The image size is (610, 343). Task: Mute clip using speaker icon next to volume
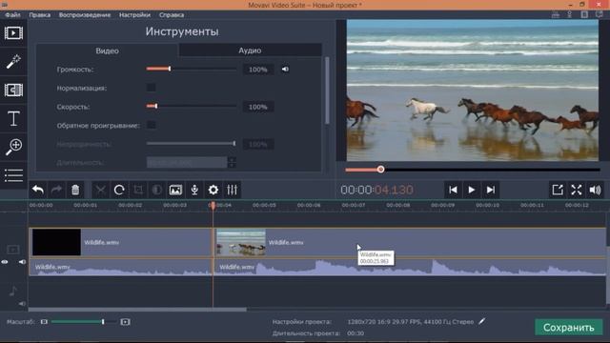[x=285, y=70]
